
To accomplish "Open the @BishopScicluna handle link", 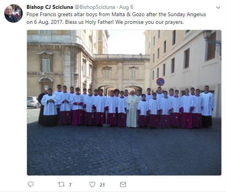I will coord(95,7).
